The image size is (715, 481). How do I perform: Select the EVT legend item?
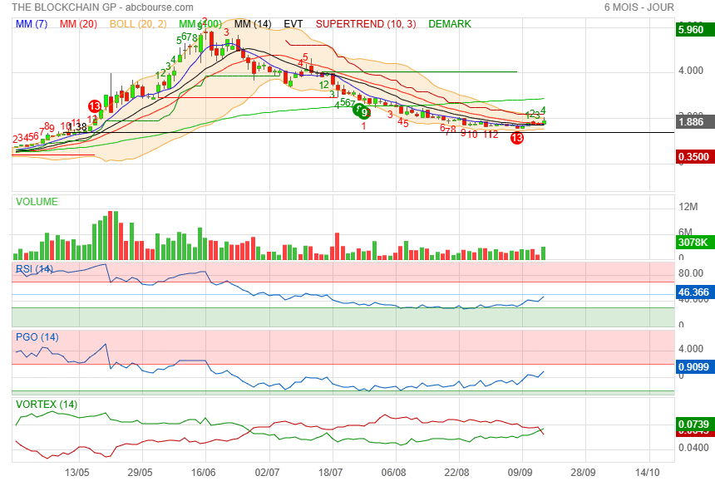click(293, 24)
